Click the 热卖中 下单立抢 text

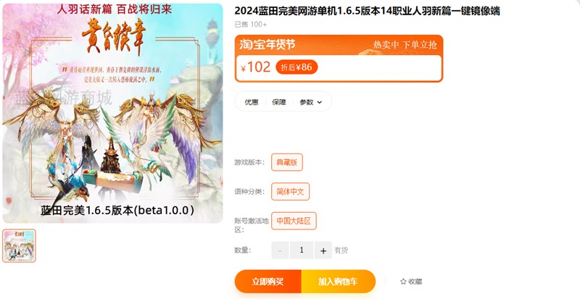(405, 45)
